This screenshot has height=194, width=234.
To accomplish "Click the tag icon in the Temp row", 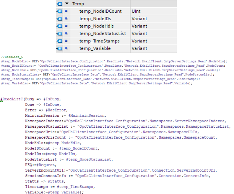I will click(x=59, y=4).
